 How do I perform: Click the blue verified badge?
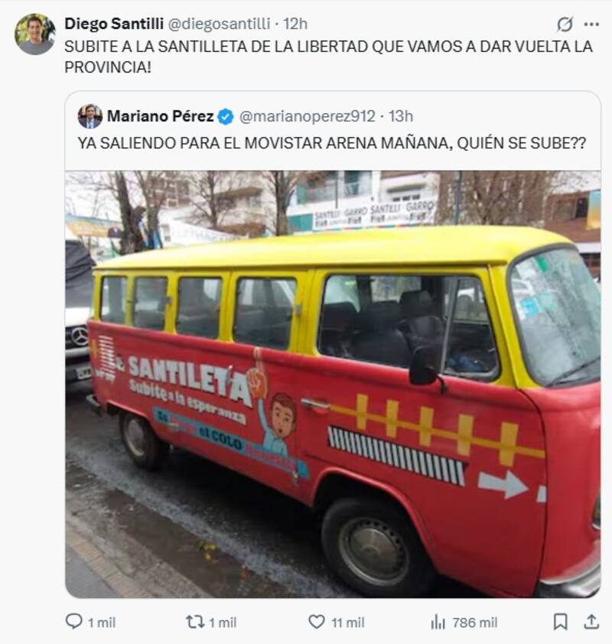pyautogui.click(x=226, y=117)
